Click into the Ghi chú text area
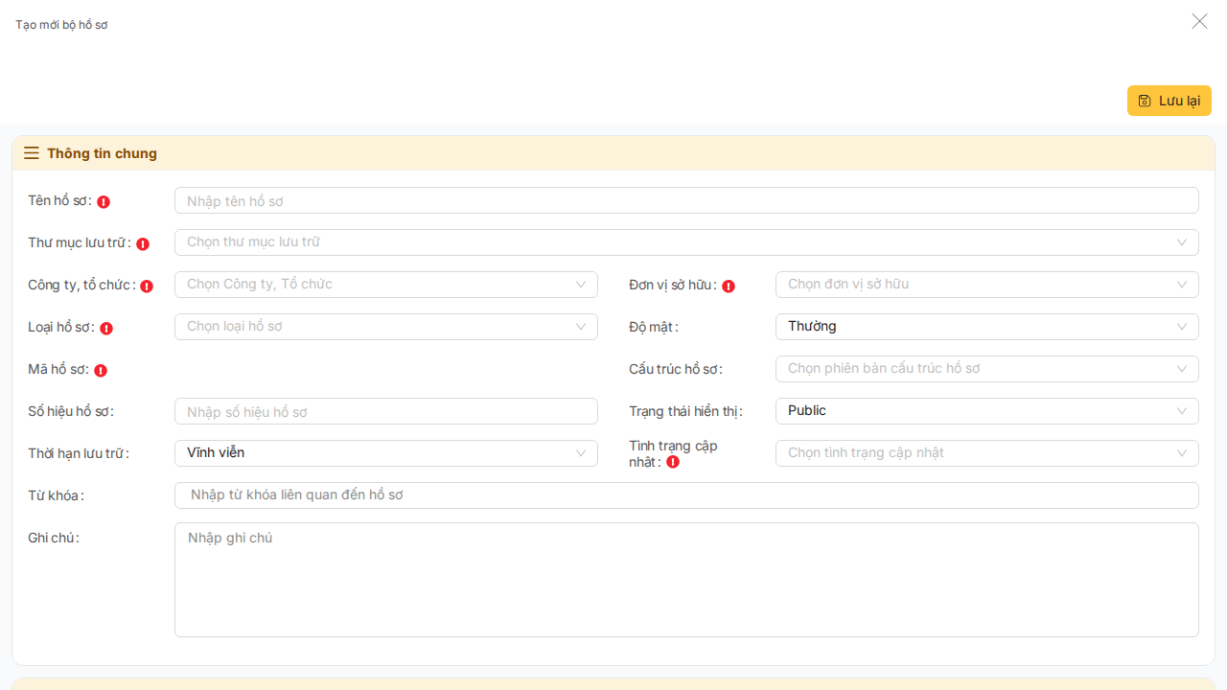Viewport: 1227px width, 690px height. point(685,580)
